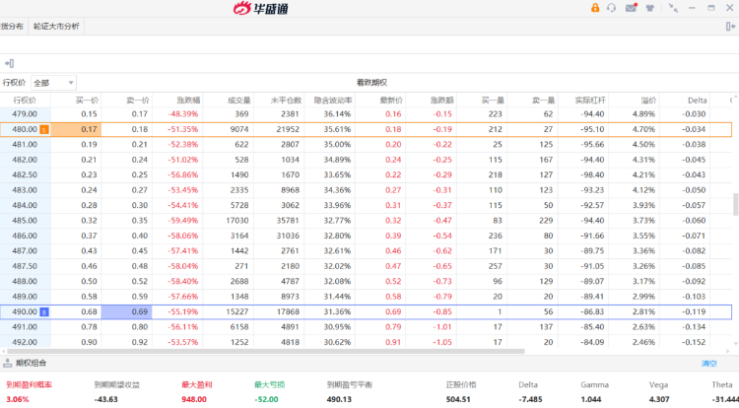Open the mail messages icon
Viewport: 739px width, 408px height.
coord(631,8)
